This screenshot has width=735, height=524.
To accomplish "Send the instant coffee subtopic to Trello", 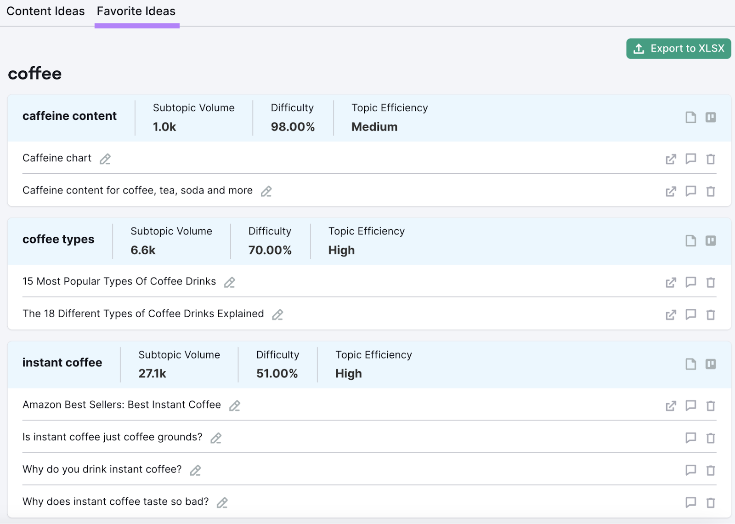I will tap(710, 364).
